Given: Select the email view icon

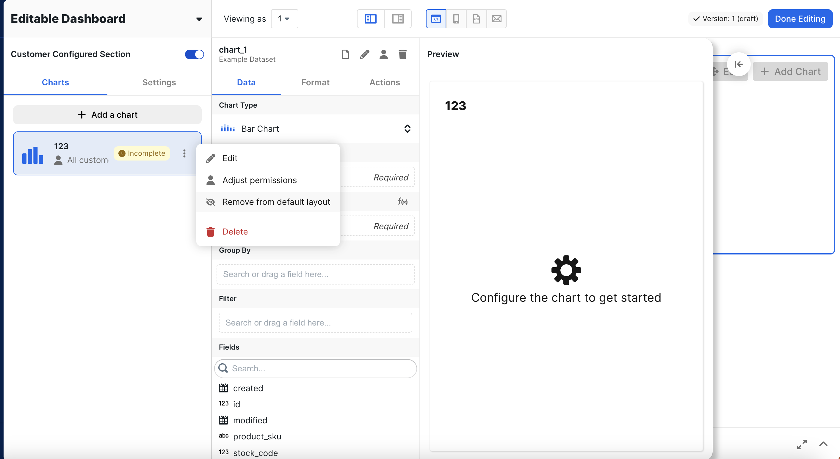Looking at the screenshot, I should pyautogui.click(x=496, y=19).
